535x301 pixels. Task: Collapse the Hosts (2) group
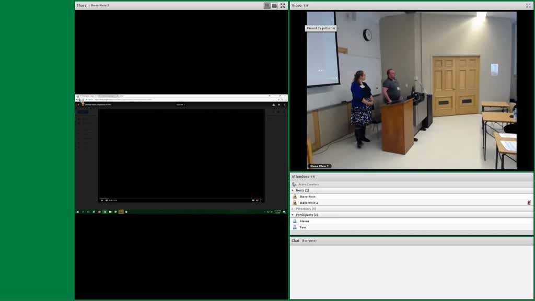point(293,190)
